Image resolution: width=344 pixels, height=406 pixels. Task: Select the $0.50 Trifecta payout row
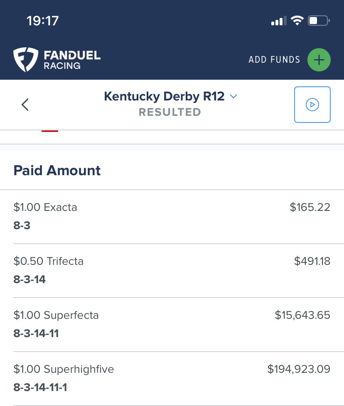coord(172,270)
